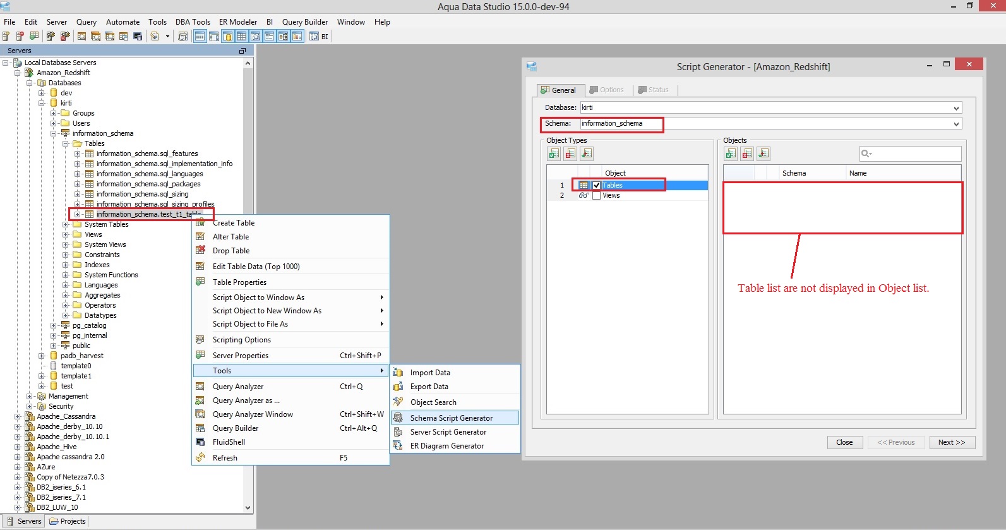Click the dark database Server Properties toolbar icon
This screenshot has width=1006, height=530.
138,36
